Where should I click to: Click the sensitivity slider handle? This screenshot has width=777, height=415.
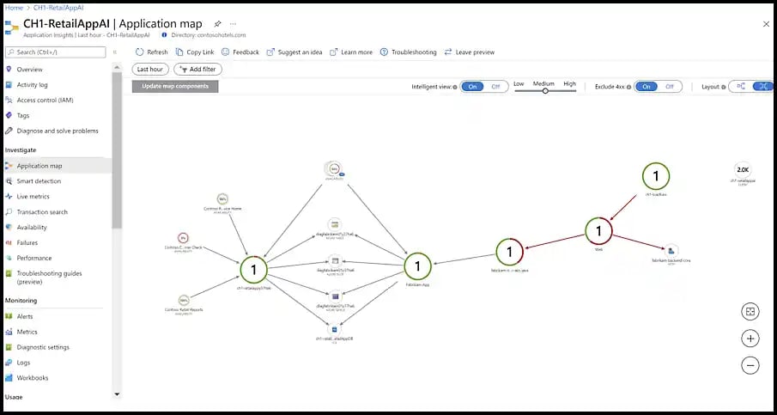pos(545,91)
